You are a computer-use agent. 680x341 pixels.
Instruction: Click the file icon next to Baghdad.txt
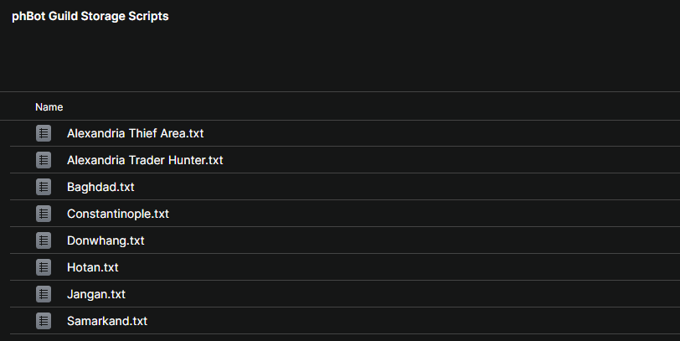coord(44,187)
